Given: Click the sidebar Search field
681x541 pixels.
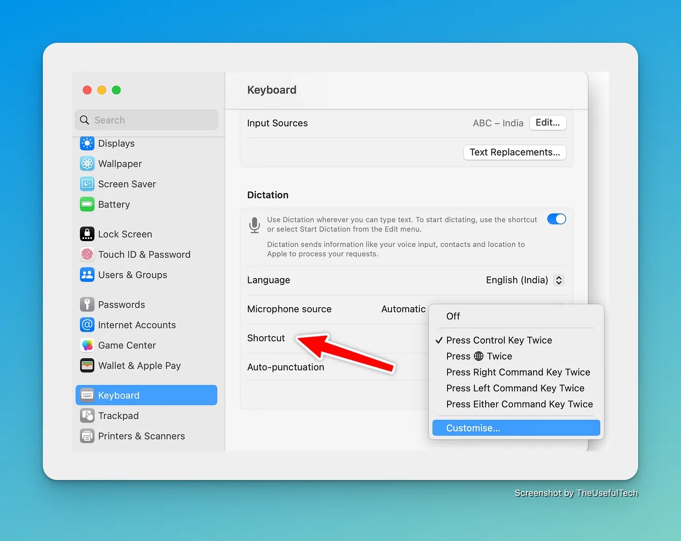Looking at the screenshot, I should [x=146, y=120].
